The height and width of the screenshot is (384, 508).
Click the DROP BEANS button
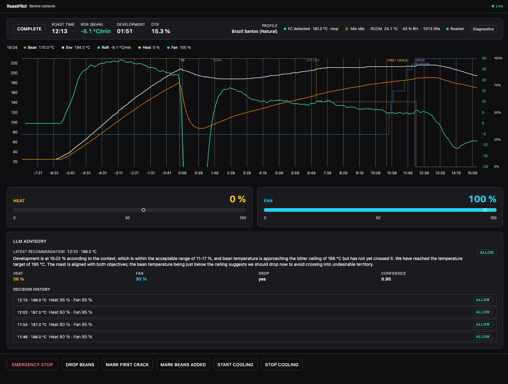(x=80, y=365)
